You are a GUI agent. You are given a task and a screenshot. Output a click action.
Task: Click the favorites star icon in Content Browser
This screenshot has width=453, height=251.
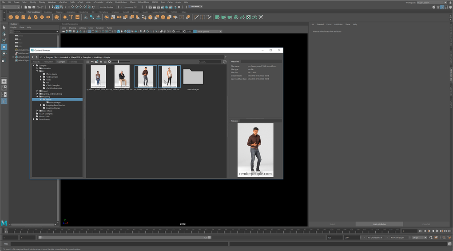[x=101, y=62]
